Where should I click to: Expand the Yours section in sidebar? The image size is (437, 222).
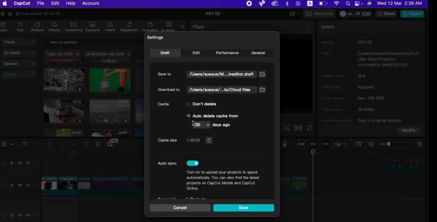19,42
